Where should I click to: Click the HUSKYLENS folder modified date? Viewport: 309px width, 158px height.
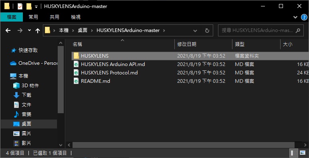click(201, 56)
